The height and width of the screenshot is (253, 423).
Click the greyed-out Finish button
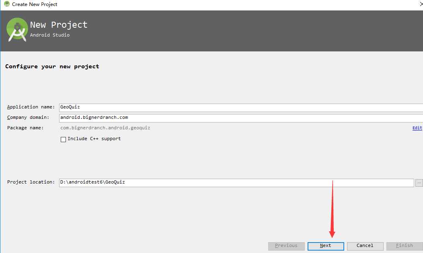coord(405,246)
